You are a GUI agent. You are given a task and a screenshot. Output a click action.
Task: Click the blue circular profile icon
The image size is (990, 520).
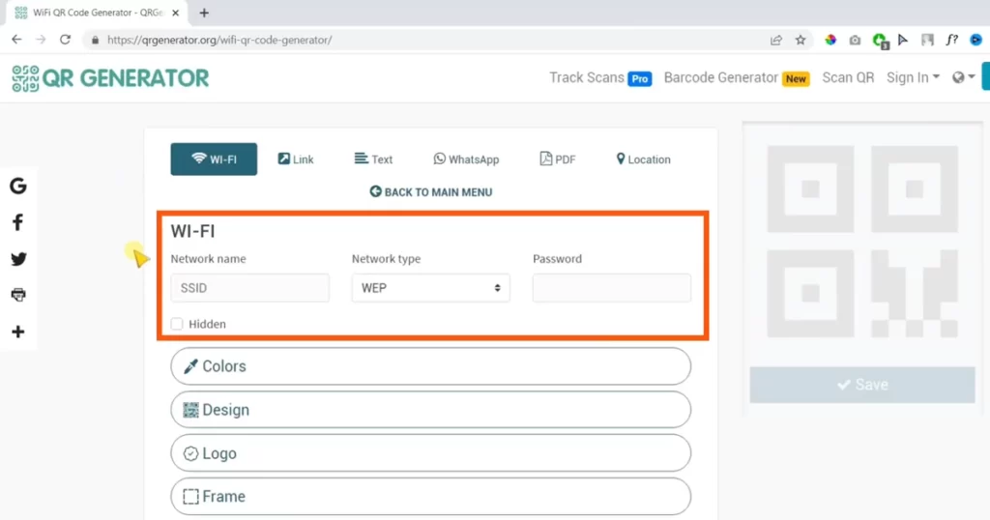click(x=975, y=40)
